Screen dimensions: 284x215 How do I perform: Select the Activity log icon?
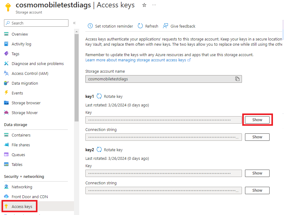tap(7, 44)
